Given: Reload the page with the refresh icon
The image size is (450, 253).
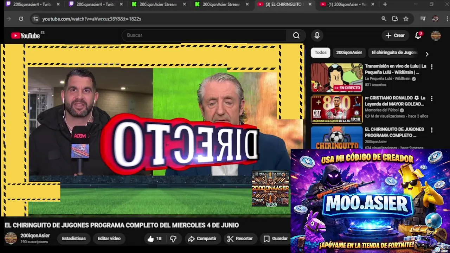Looking at the screenshot, I should pyautogui.click(x=21, y=19).
